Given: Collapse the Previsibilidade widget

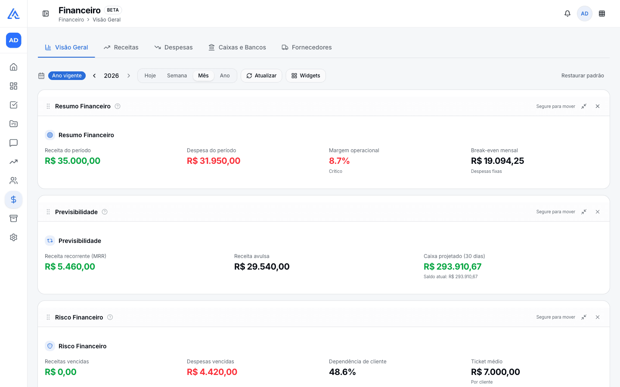Looking at the screenshot, I should pos(584,212).
